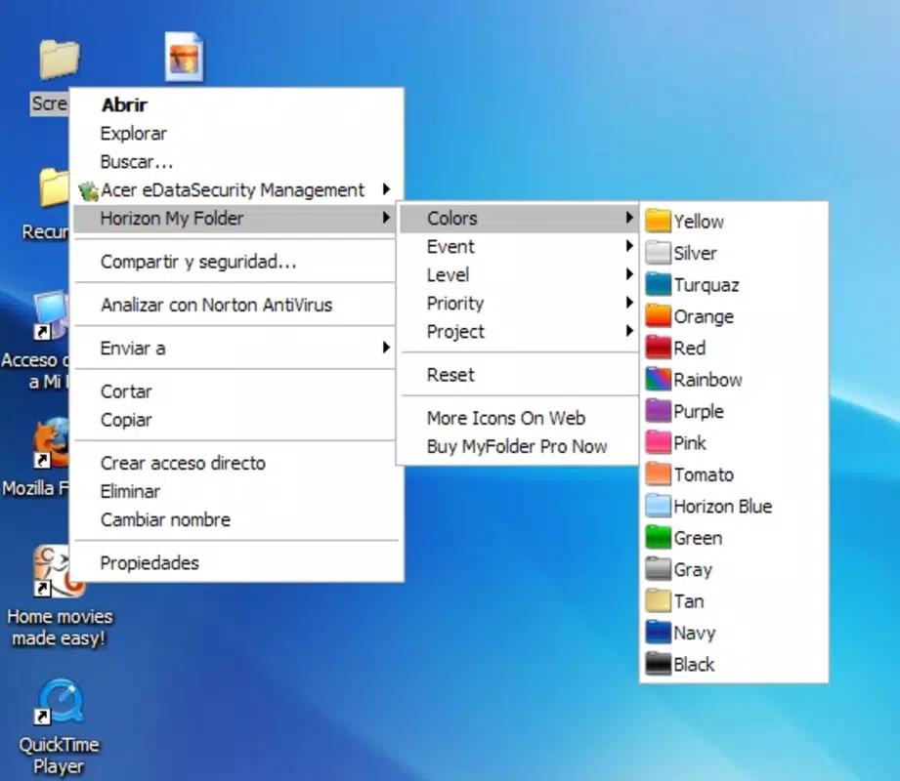The width and height of the screenshot is (900, 781).
Task: Click the Acer eDataSecurity icon in menu
Action: click(88, 191)
